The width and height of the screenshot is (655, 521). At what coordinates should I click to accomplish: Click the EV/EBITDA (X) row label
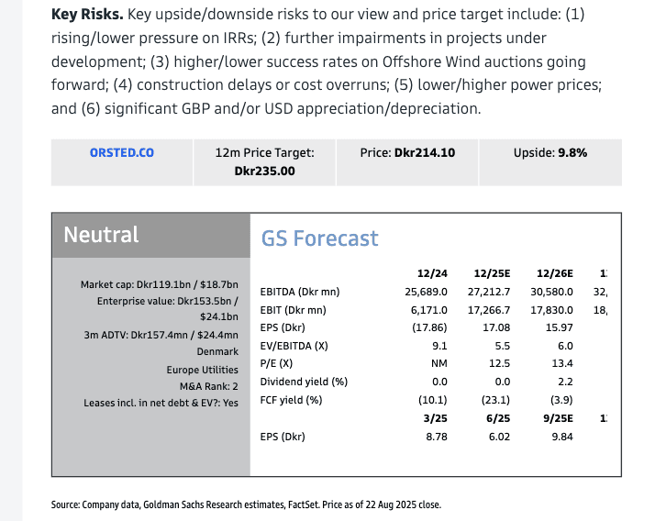pos(294,346)
